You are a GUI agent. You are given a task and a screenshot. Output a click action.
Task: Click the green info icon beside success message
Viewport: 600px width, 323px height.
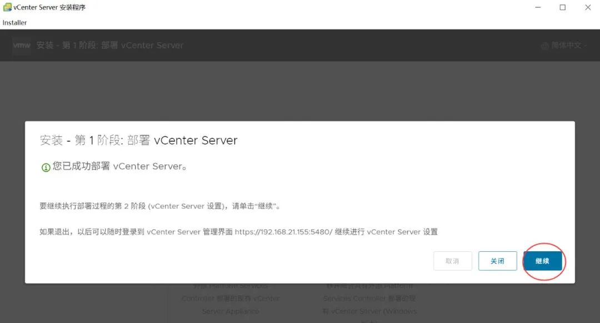click(46, 167)
